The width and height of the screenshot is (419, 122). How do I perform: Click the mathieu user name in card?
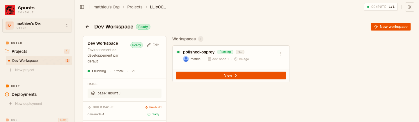tap(196, 59)
